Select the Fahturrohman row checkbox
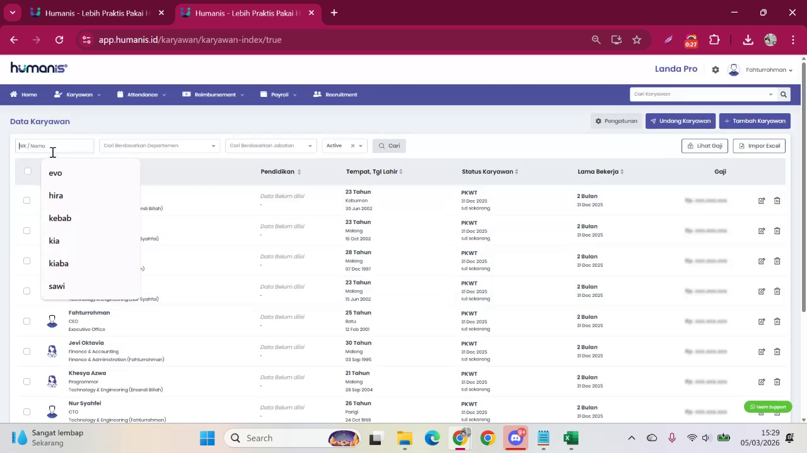 pyautogui.click(x=26, y=322)
